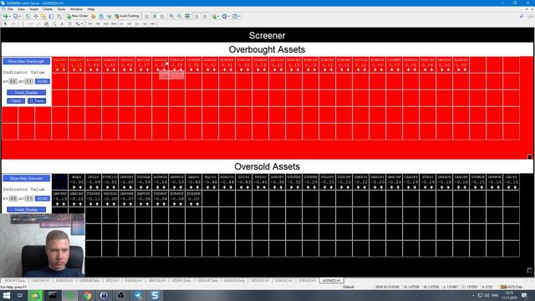The height and width of the screenshot is (301, 535).
Task: Switch to M5 timeframe
Action: tap(98, 24)
